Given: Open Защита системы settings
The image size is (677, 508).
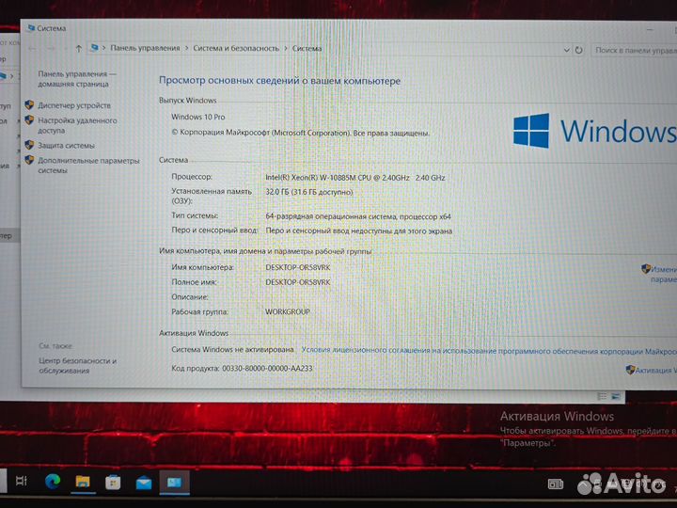Looking at the screenshot, I should pos(66,146).
